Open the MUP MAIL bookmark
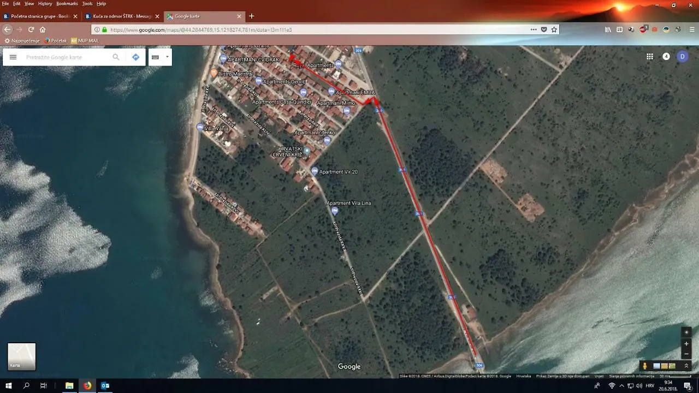The width and height of the screenshot is (699, 393). [85, 40]
